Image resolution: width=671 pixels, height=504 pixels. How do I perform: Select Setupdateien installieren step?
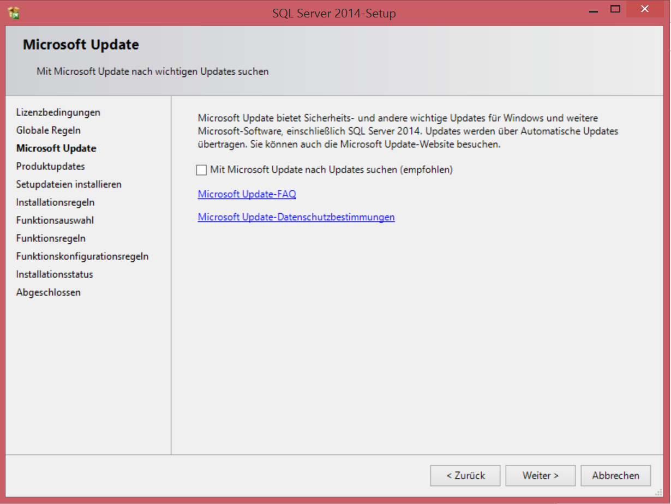tap(69, 184)
